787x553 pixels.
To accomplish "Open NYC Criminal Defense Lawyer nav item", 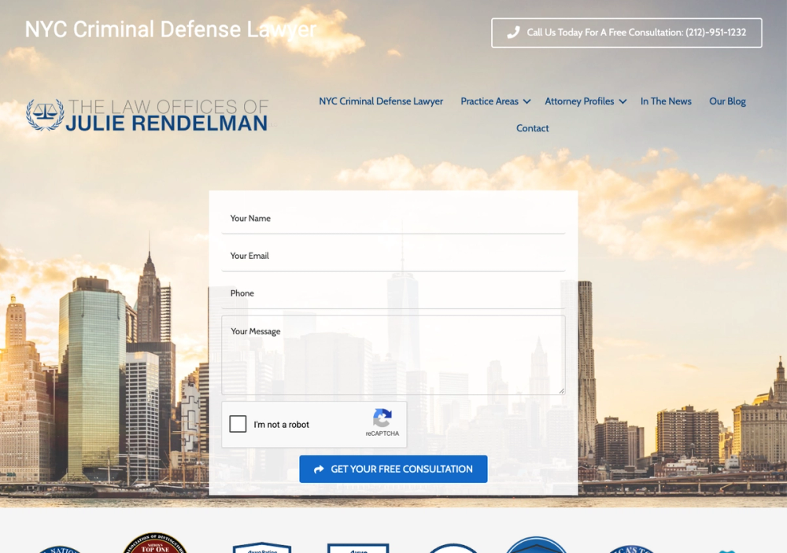I will pos(381,101).
